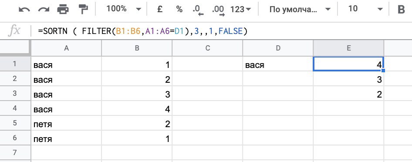The height and width of the screenshot is (162, 412).
Task: Select cell D1 containing вася
Action: click(x=278, y=64)
